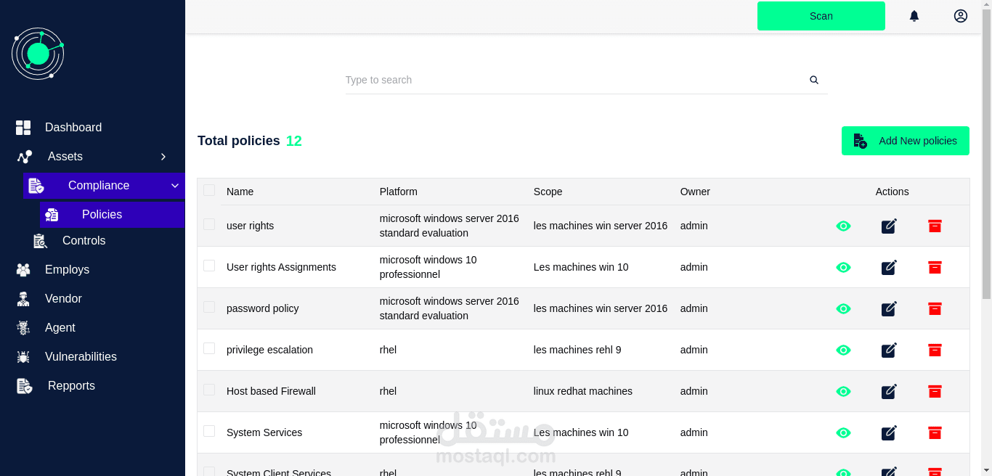The height and width of the screenshot is (476, 992).
Task: Delete the User rights Assignments policy
Action: 935,267
